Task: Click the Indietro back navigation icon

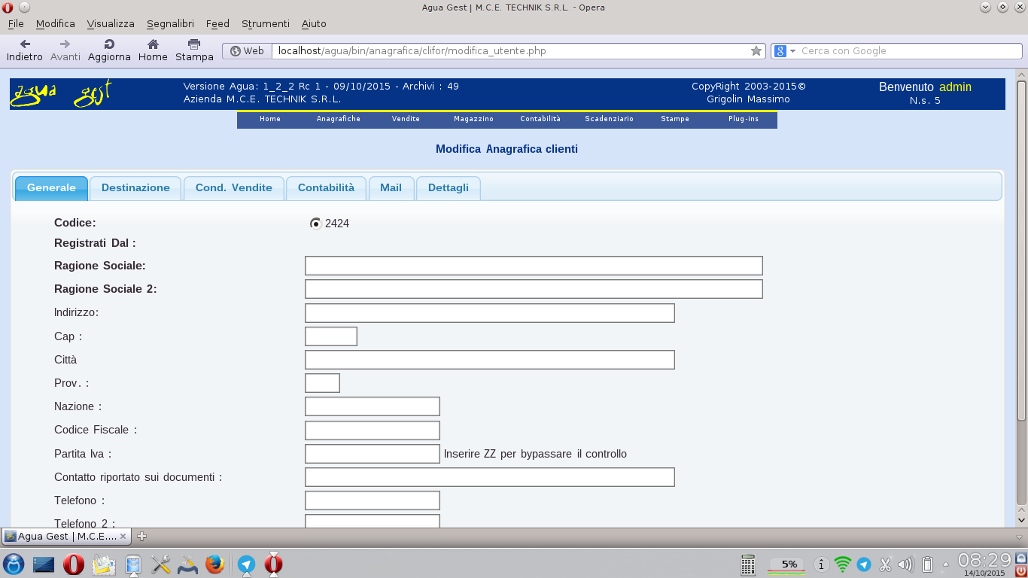Action: tap(24, 45)
